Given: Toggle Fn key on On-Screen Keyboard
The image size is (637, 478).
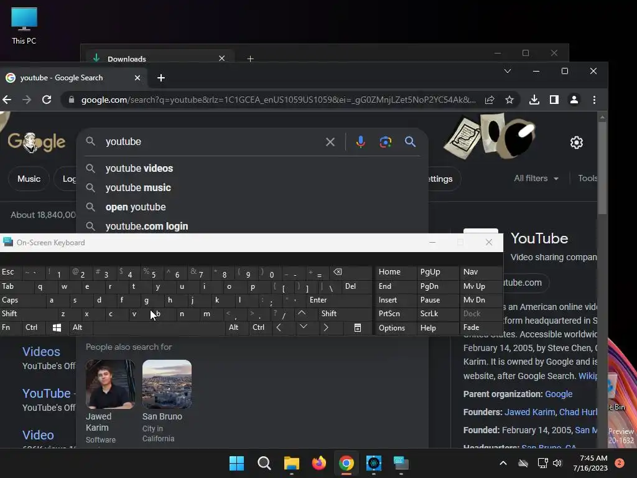Looking at the screenshot, I should pyautogui.click(x=11, y=327).
